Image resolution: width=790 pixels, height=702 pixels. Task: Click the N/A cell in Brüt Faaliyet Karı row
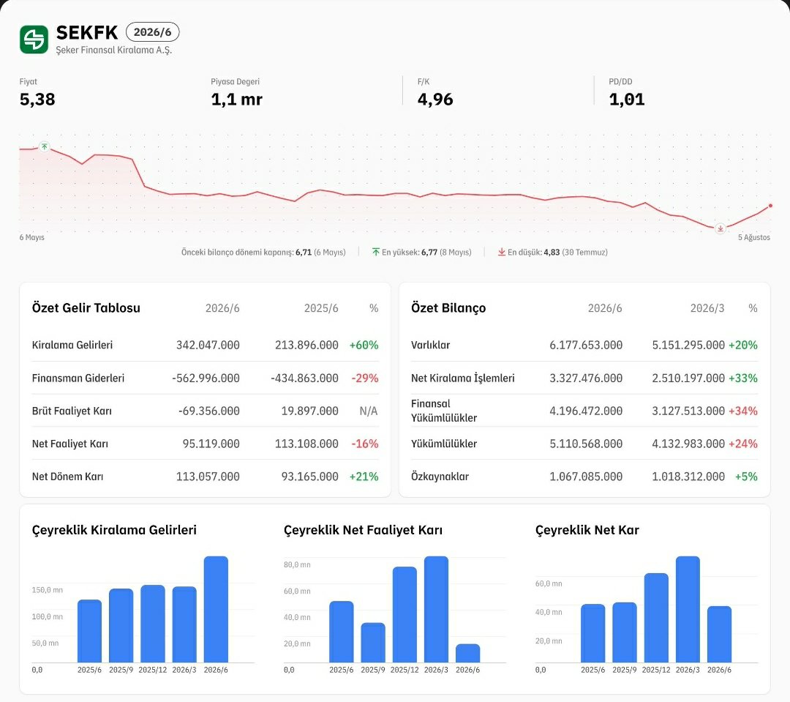pyautogui.click(x=368, y=411)
